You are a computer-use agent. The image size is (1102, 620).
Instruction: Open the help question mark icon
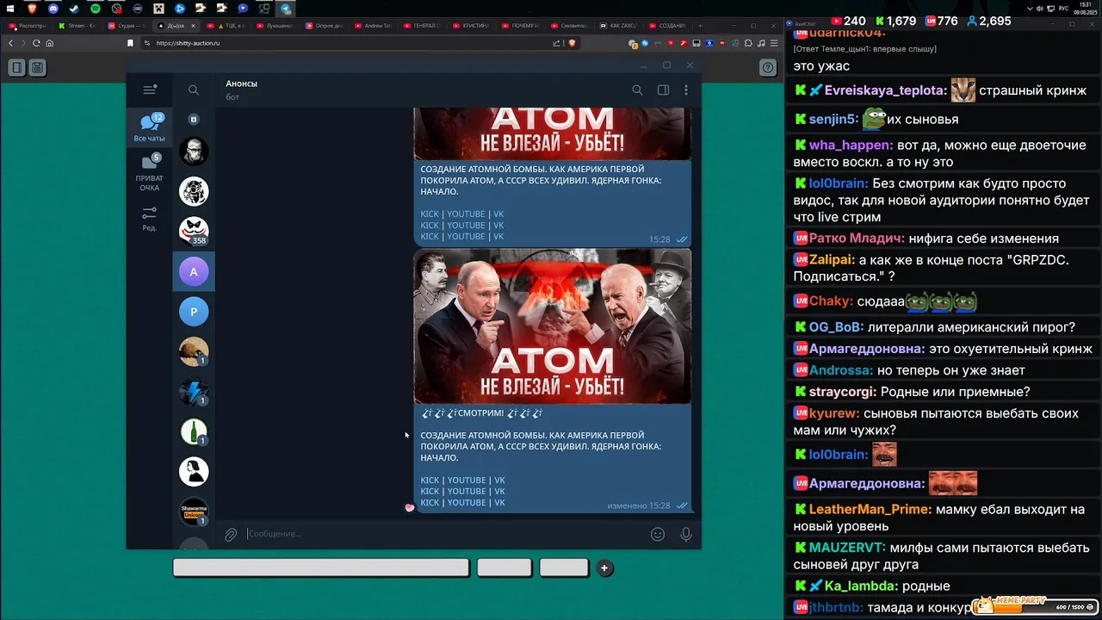(x=768, y=67)
